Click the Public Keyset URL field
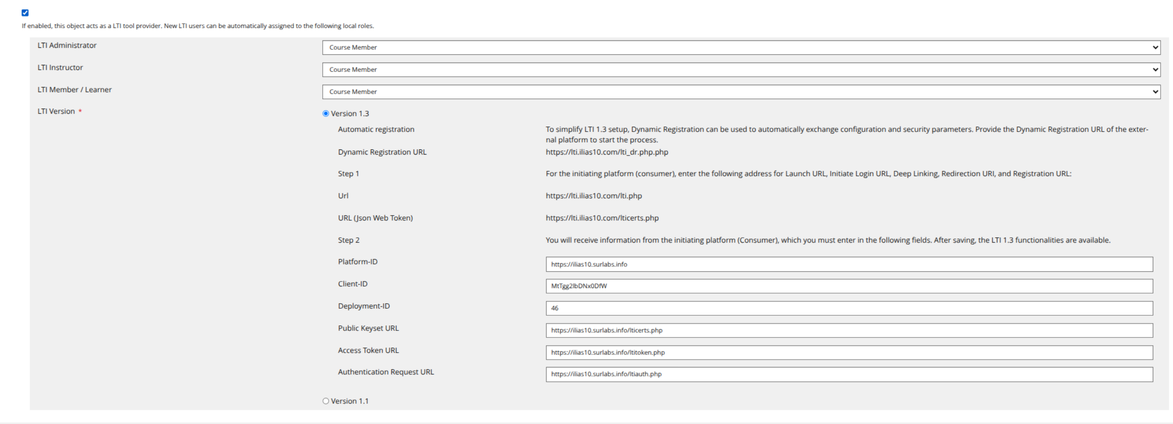Viewport: 1173px width, 424px height. click(x=849, y=330)
